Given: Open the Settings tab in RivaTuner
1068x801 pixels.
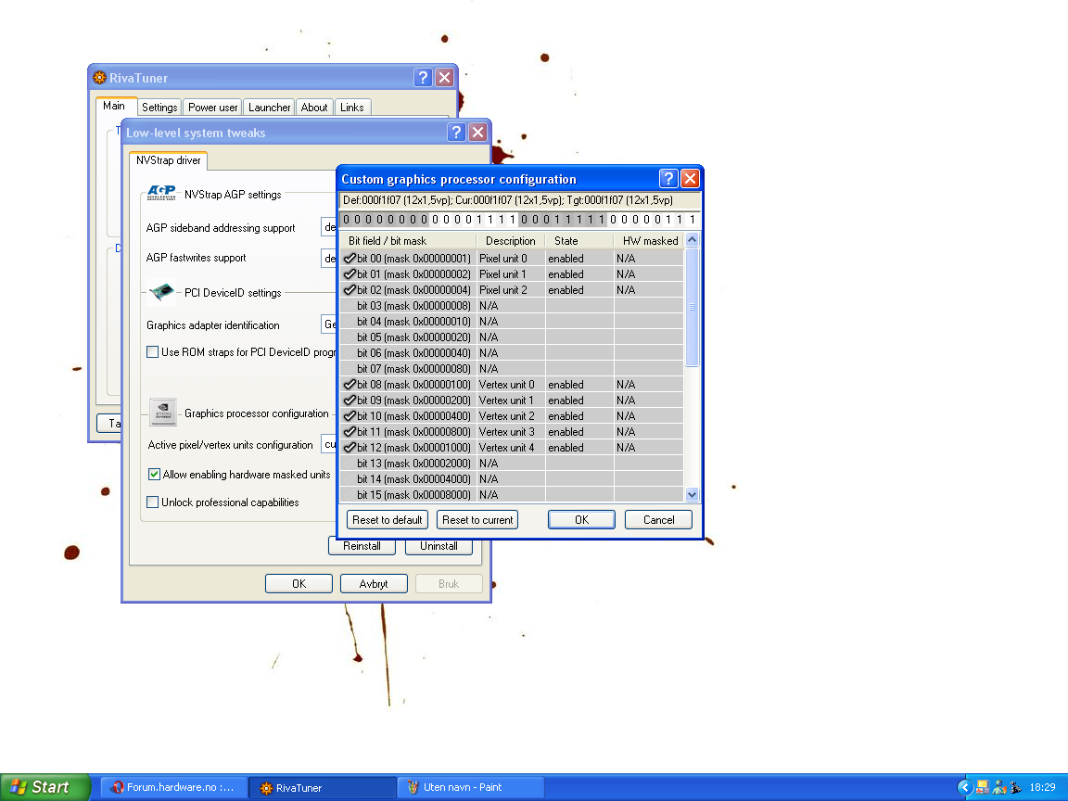Looking at the screenshot, I should [x=159, y=107].
